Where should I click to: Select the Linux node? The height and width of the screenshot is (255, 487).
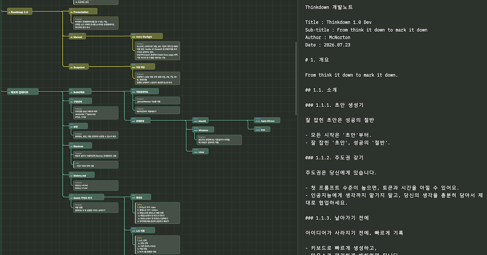click(x=200, y=151)
